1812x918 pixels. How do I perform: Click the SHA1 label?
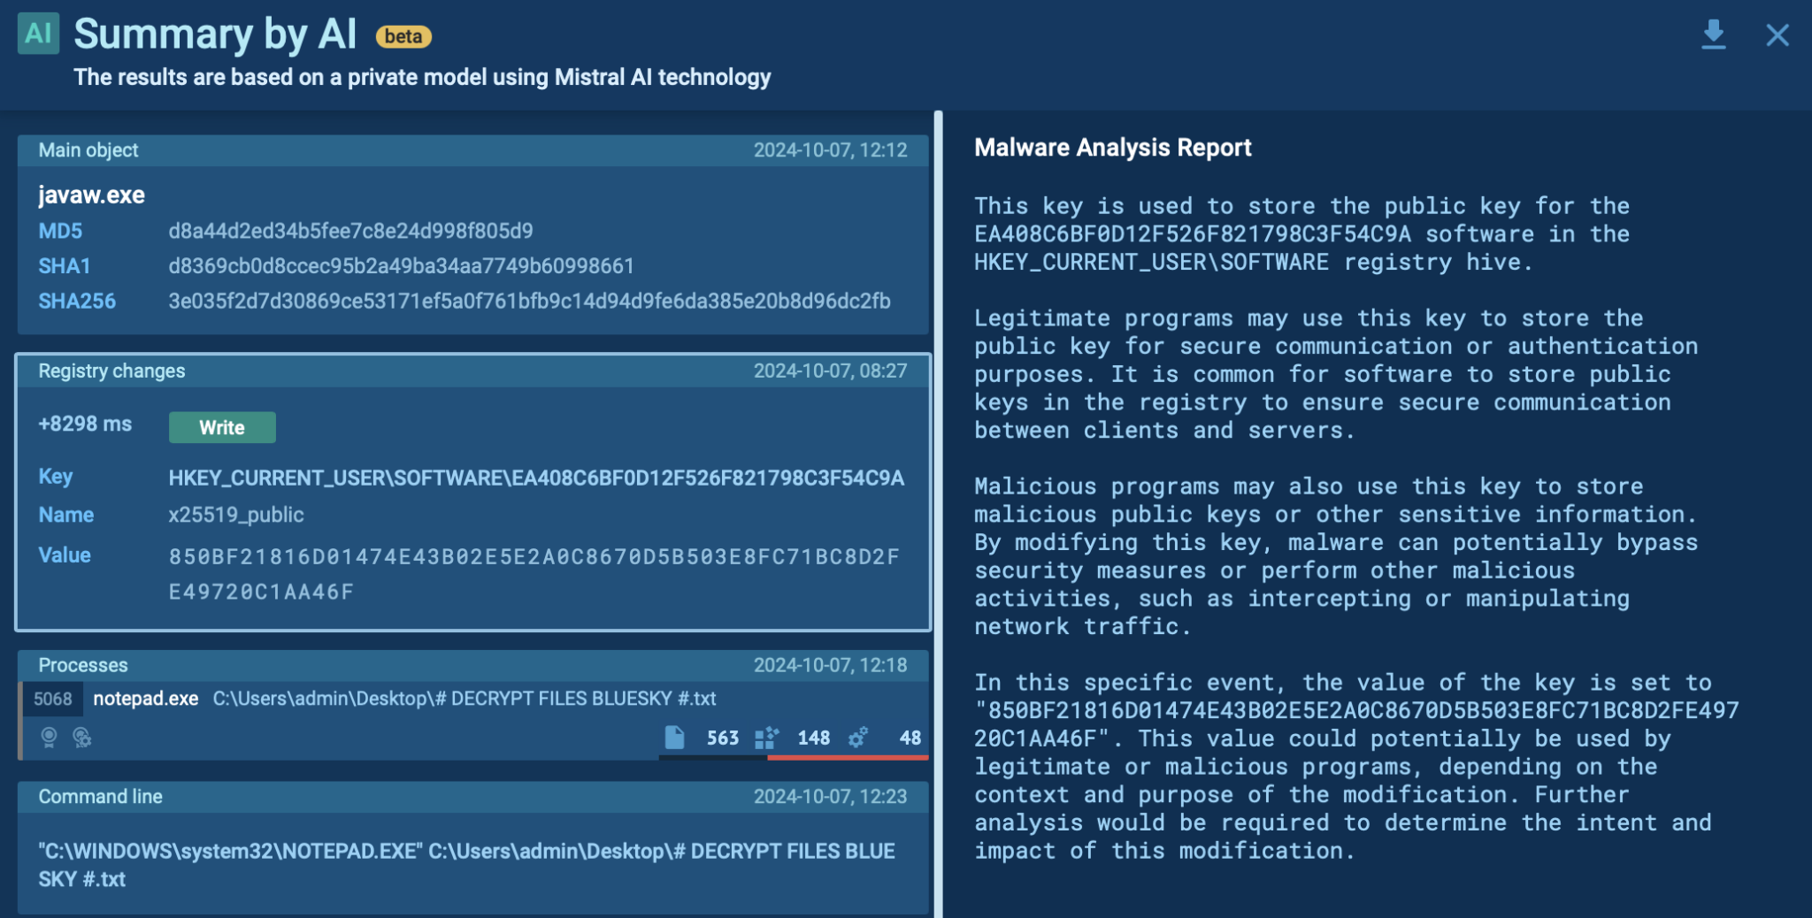pyautogui.click(x=65, y=266)
